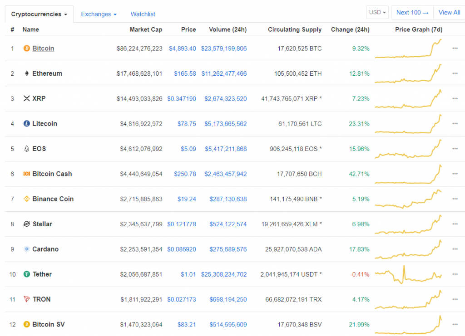Image resolution: width=465 pixels, height=336 pixels.
Task: Click the Stellar logo icon
Action: (x=26, y=224)
